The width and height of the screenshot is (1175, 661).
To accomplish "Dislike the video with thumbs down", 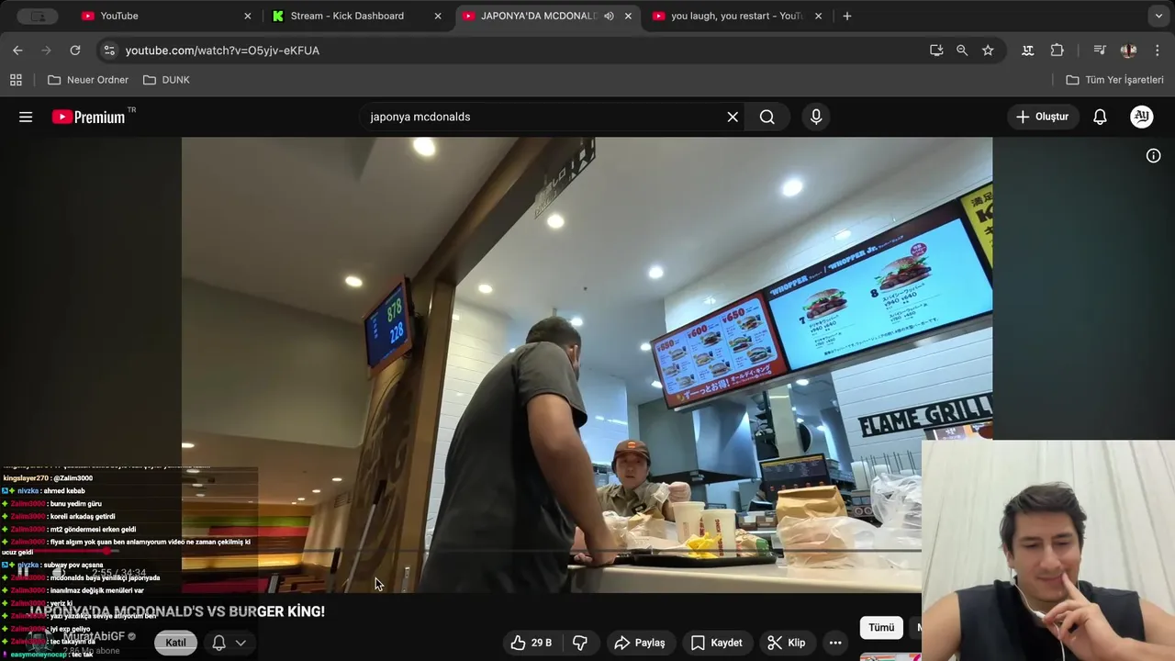I will point(580,643).
